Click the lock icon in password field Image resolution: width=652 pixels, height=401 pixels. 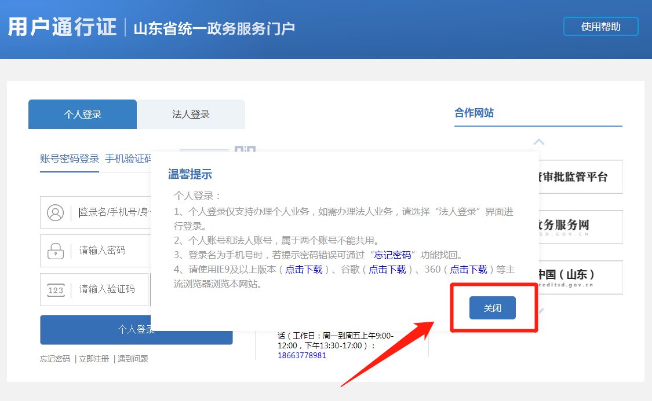click(55, 251)
